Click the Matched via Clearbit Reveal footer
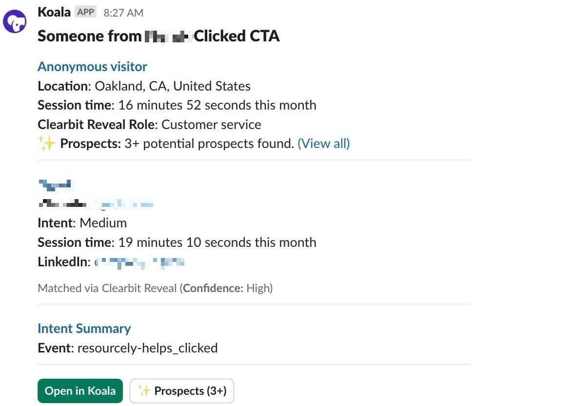The width and height of the screenshot is (588, 406). 155,288
